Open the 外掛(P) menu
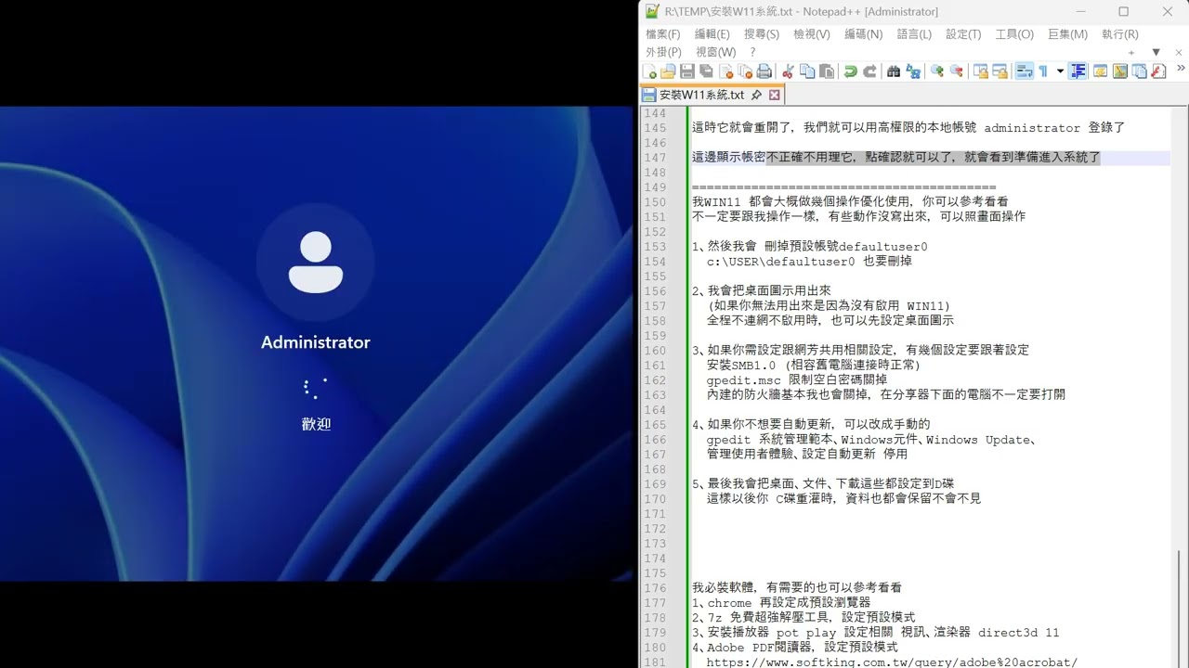 click(x=663, y=52)
